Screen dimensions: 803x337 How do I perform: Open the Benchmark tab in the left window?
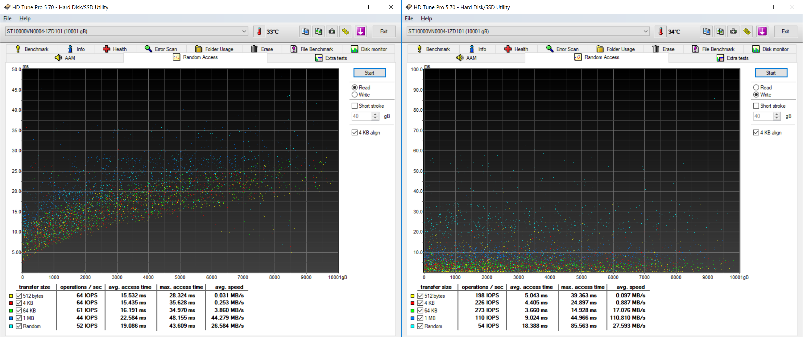click(x=32, y=49)
